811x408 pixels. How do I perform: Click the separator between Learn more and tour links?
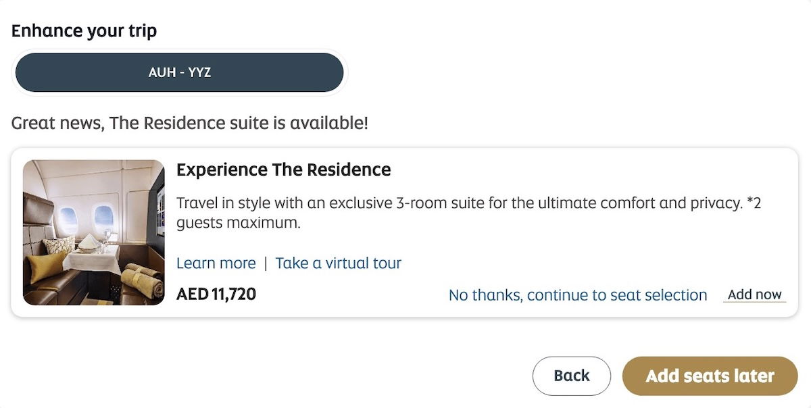266,263
